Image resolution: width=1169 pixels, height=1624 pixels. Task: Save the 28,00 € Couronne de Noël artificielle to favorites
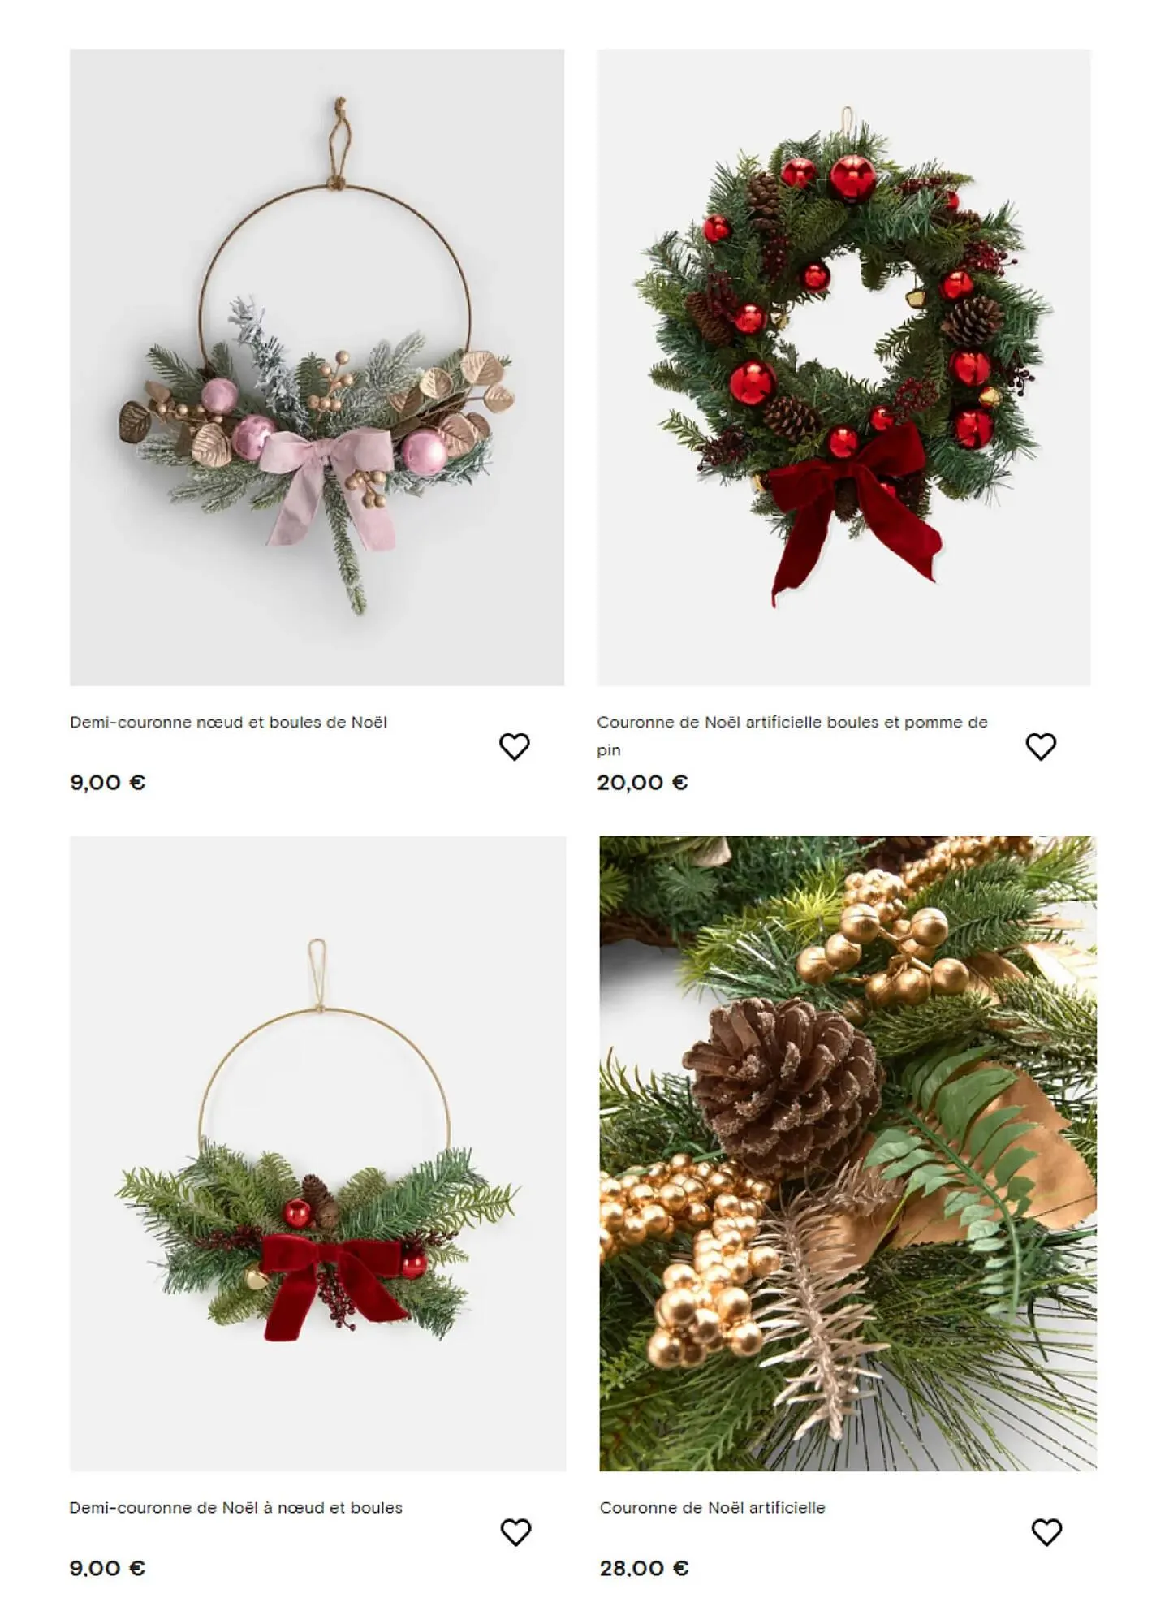1046,1532
